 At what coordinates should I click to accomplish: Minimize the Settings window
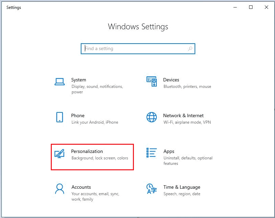[235, 7]
